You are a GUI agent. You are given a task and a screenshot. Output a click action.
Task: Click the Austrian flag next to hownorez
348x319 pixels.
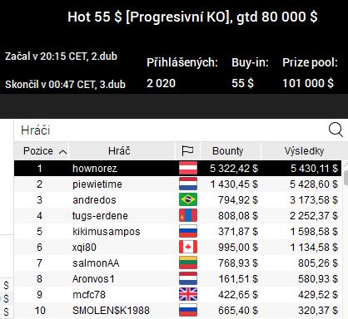[x=188, y=168]
